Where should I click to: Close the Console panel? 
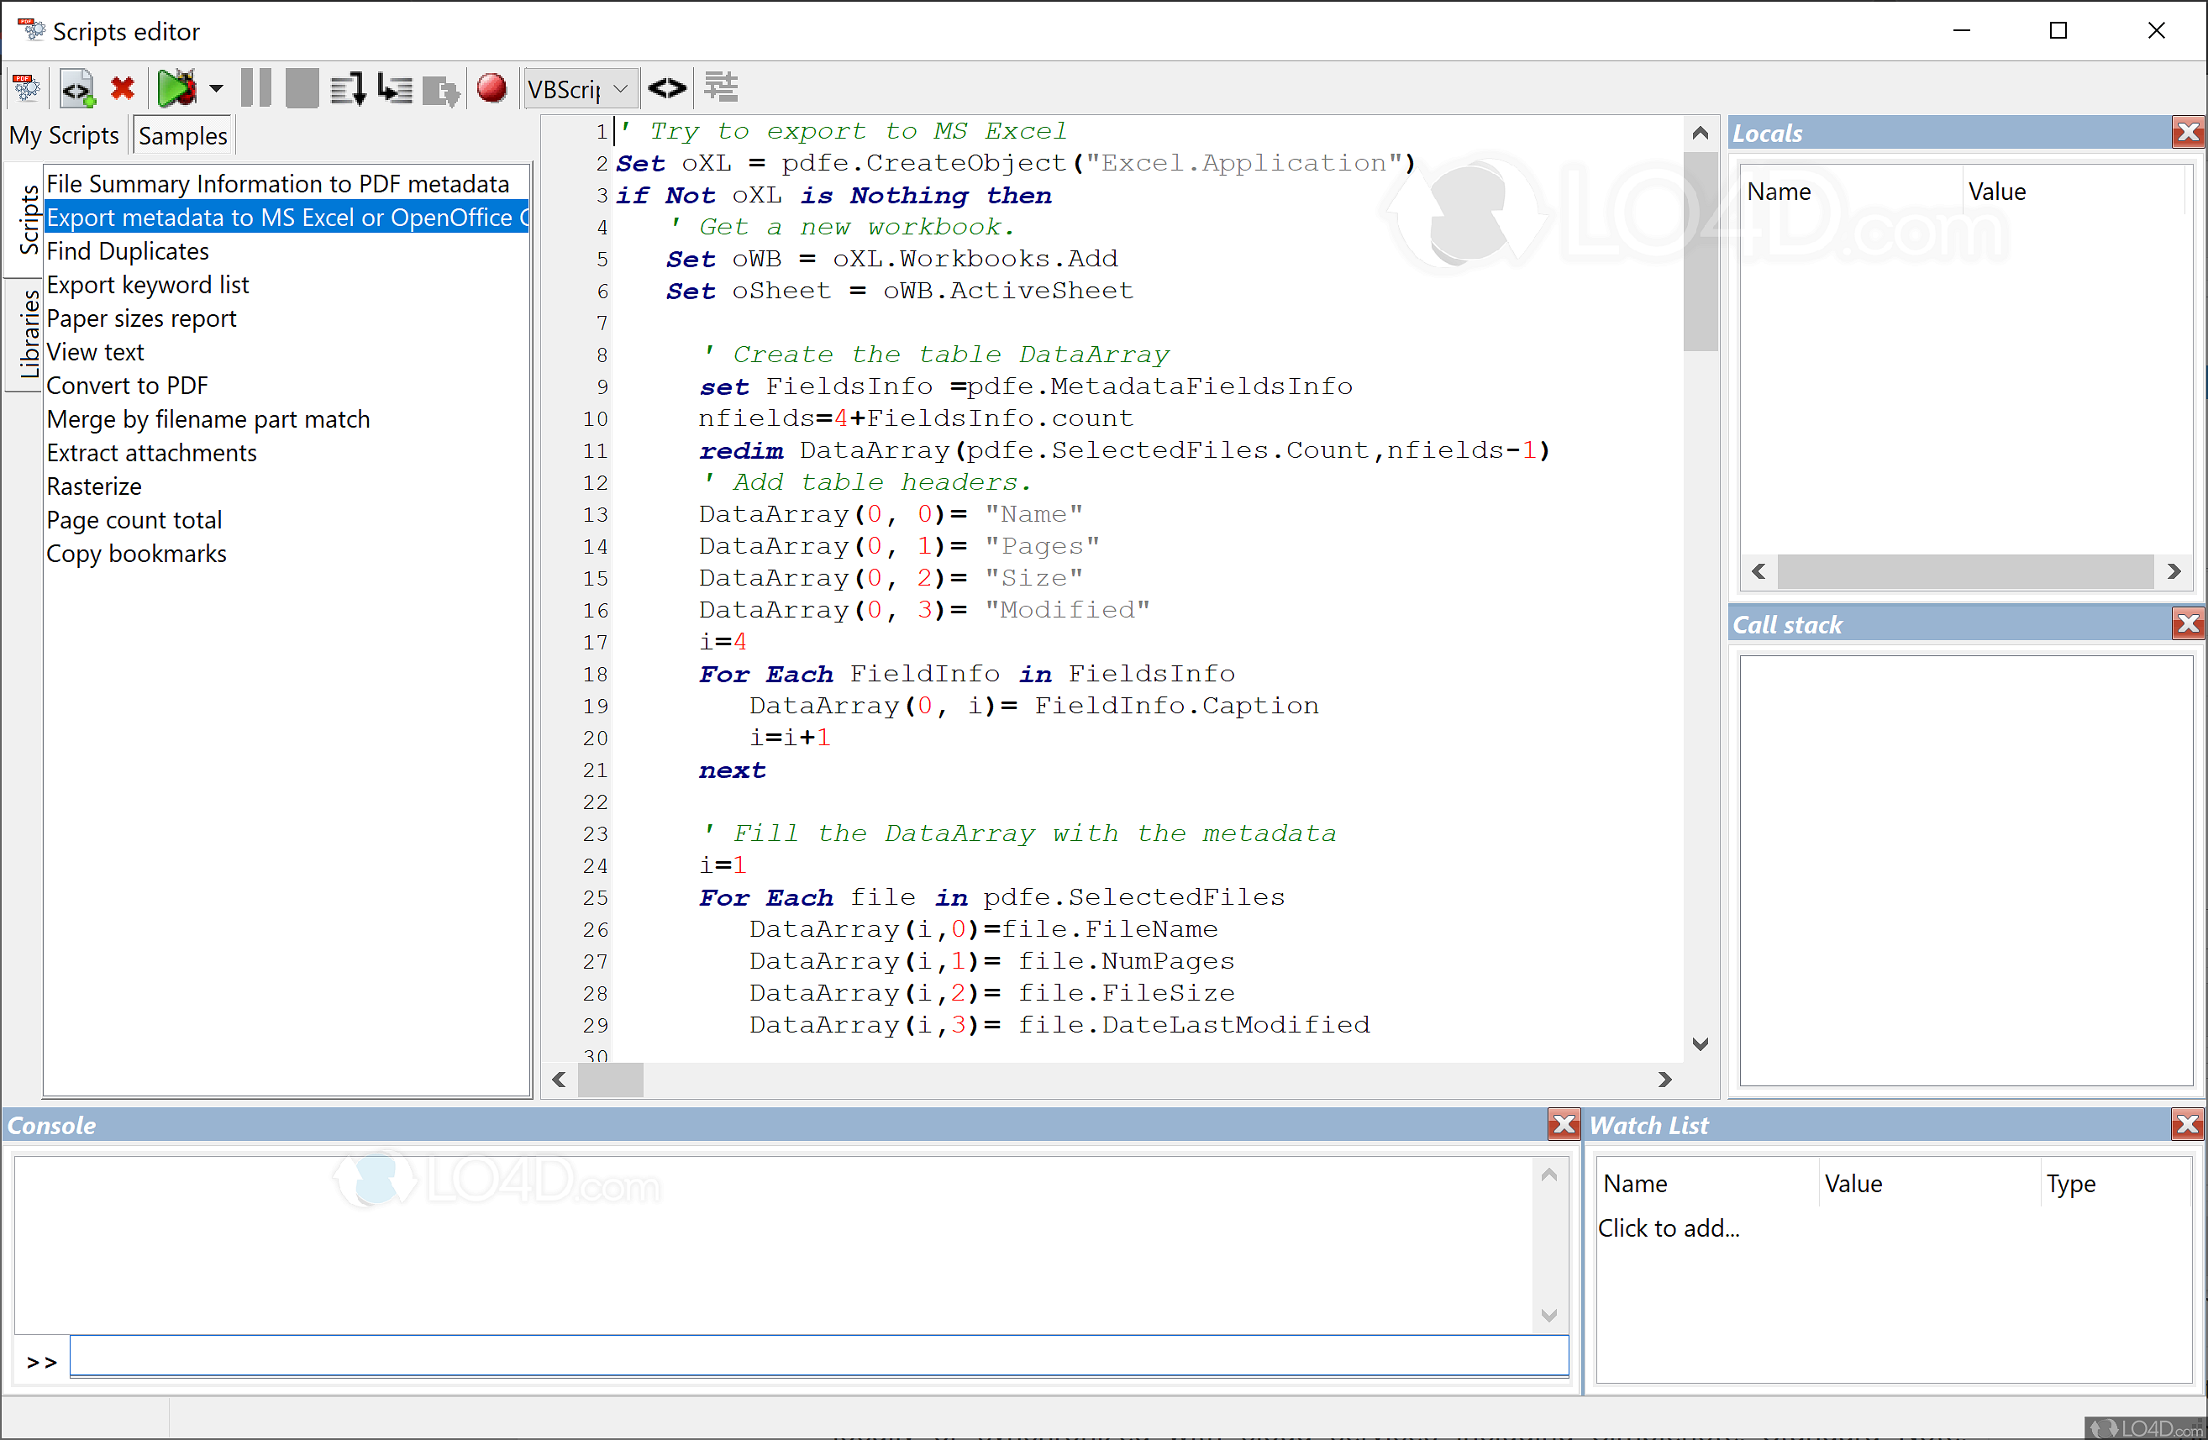(x=1564, y=1125)
